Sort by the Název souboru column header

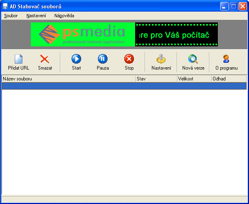click(69, 79)
